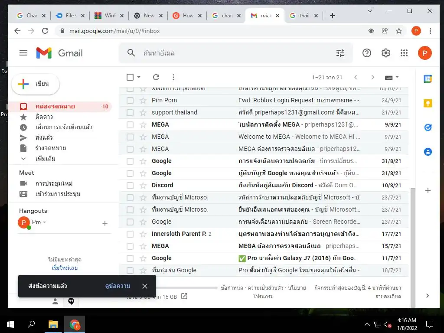The height and width of the screenshot is (333, 444).
Task: Open the select-all dropdown arrow
Action: pos(139,77)
